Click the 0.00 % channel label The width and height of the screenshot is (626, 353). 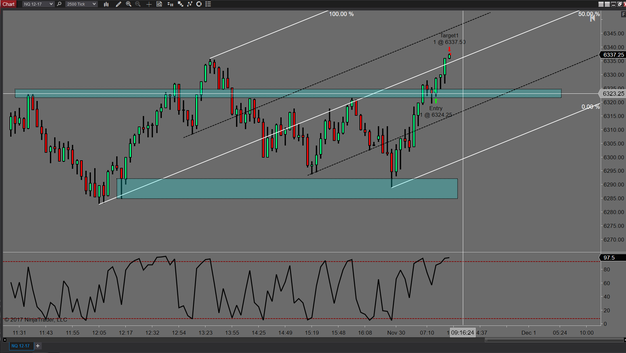click(x=591, y=107)
